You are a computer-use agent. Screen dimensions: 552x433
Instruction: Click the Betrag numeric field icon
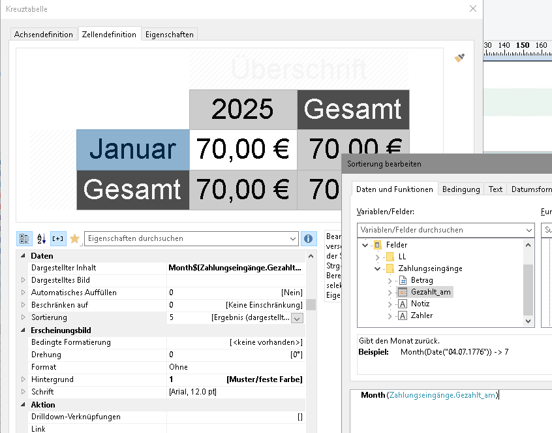click(x=403, y=280)
